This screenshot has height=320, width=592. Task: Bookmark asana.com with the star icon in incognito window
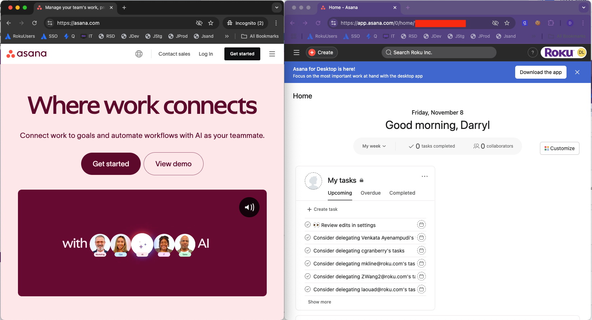click(211, 23)
